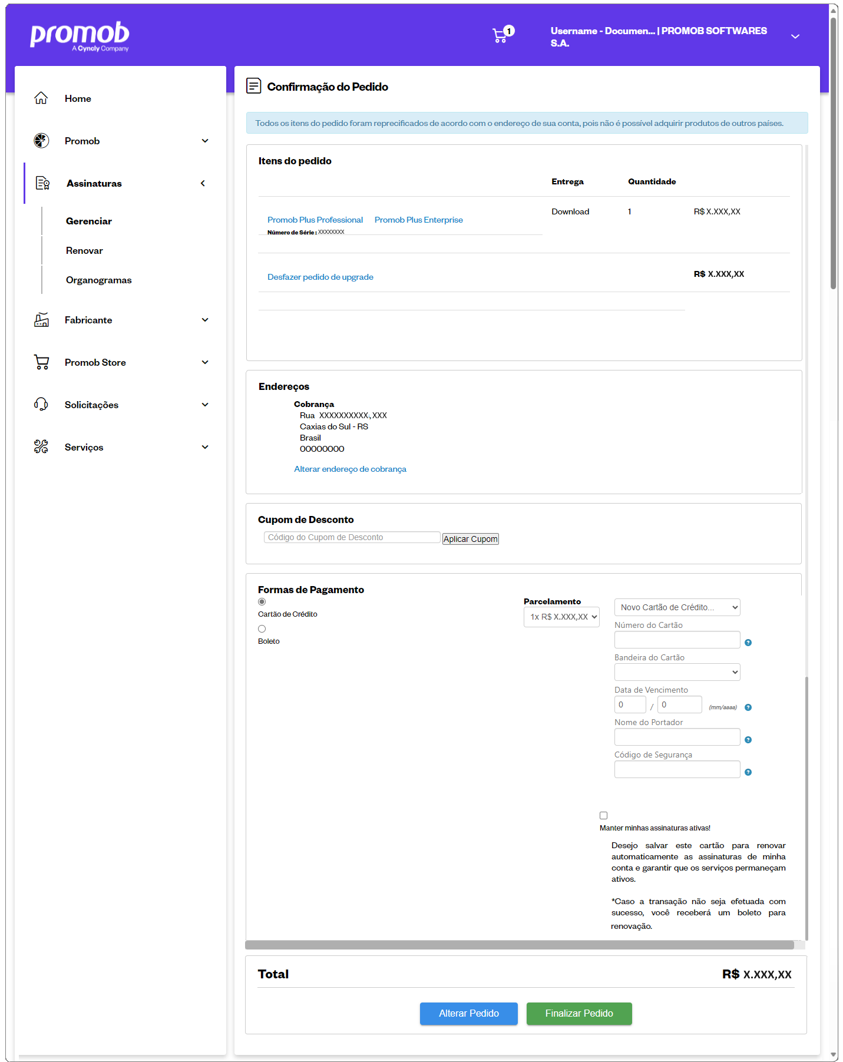The width and height of the screenshot is (843, 1062).
Task: Click the Assinaturas certificate icon
Action: point(42,183)
